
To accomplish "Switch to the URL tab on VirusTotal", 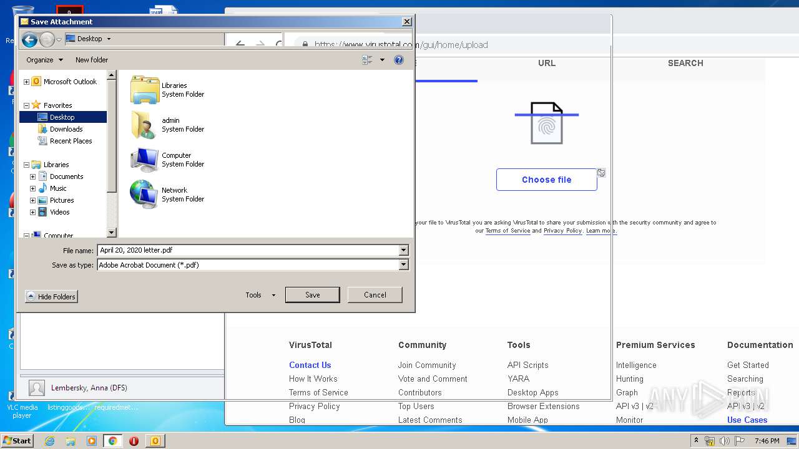I will [x=547, y=63].
